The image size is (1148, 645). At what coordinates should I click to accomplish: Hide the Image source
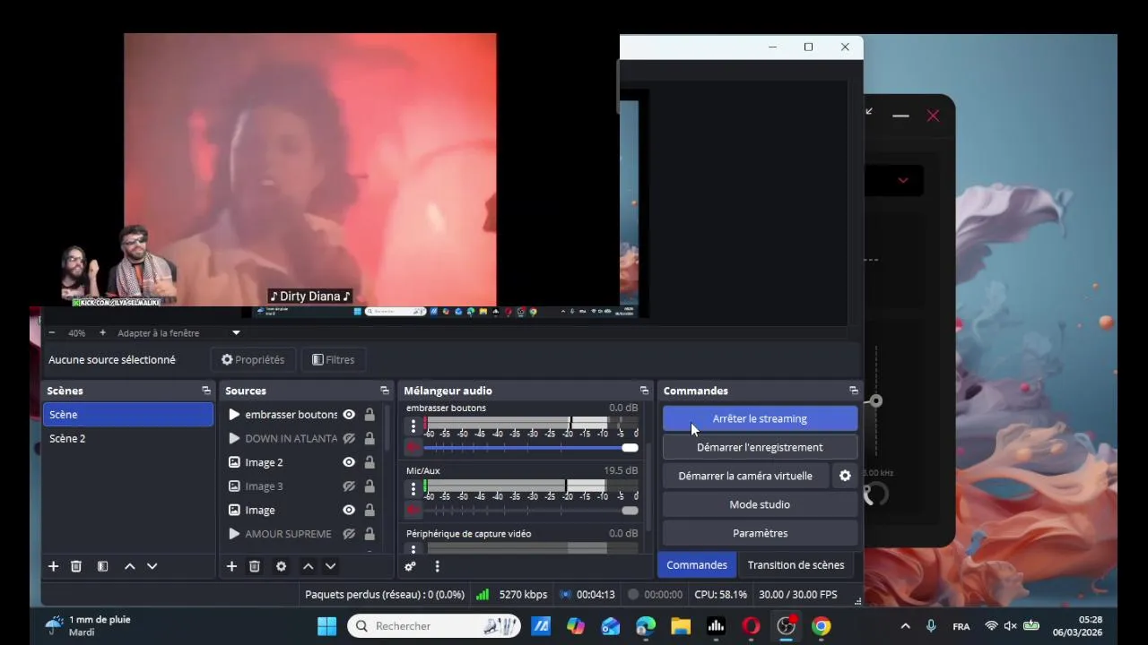349,510
